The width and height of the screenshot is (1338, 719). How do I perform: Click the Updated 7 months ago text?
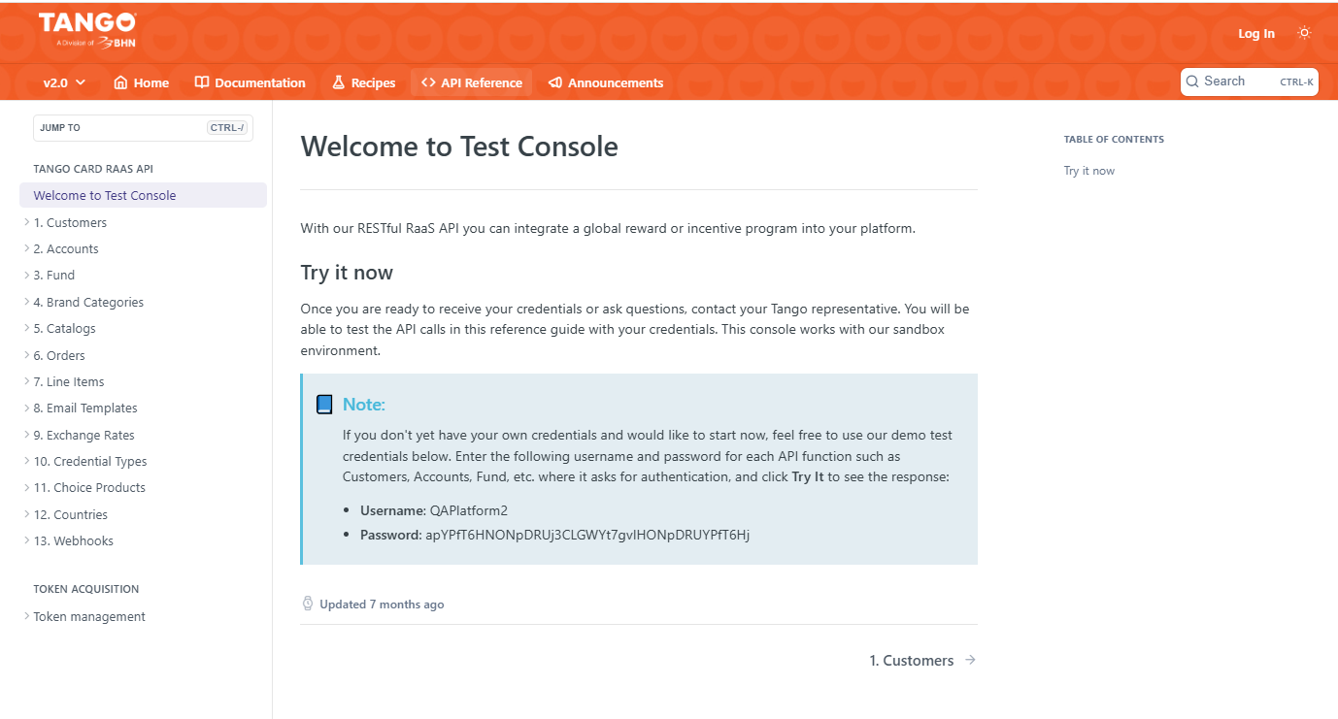click(382, 605)
